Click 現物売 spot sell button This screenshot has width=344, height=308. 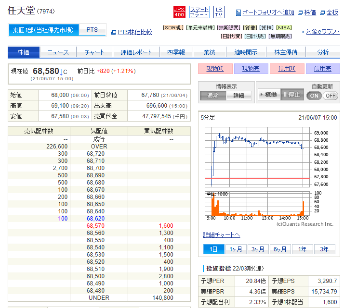tap(251, 69)
